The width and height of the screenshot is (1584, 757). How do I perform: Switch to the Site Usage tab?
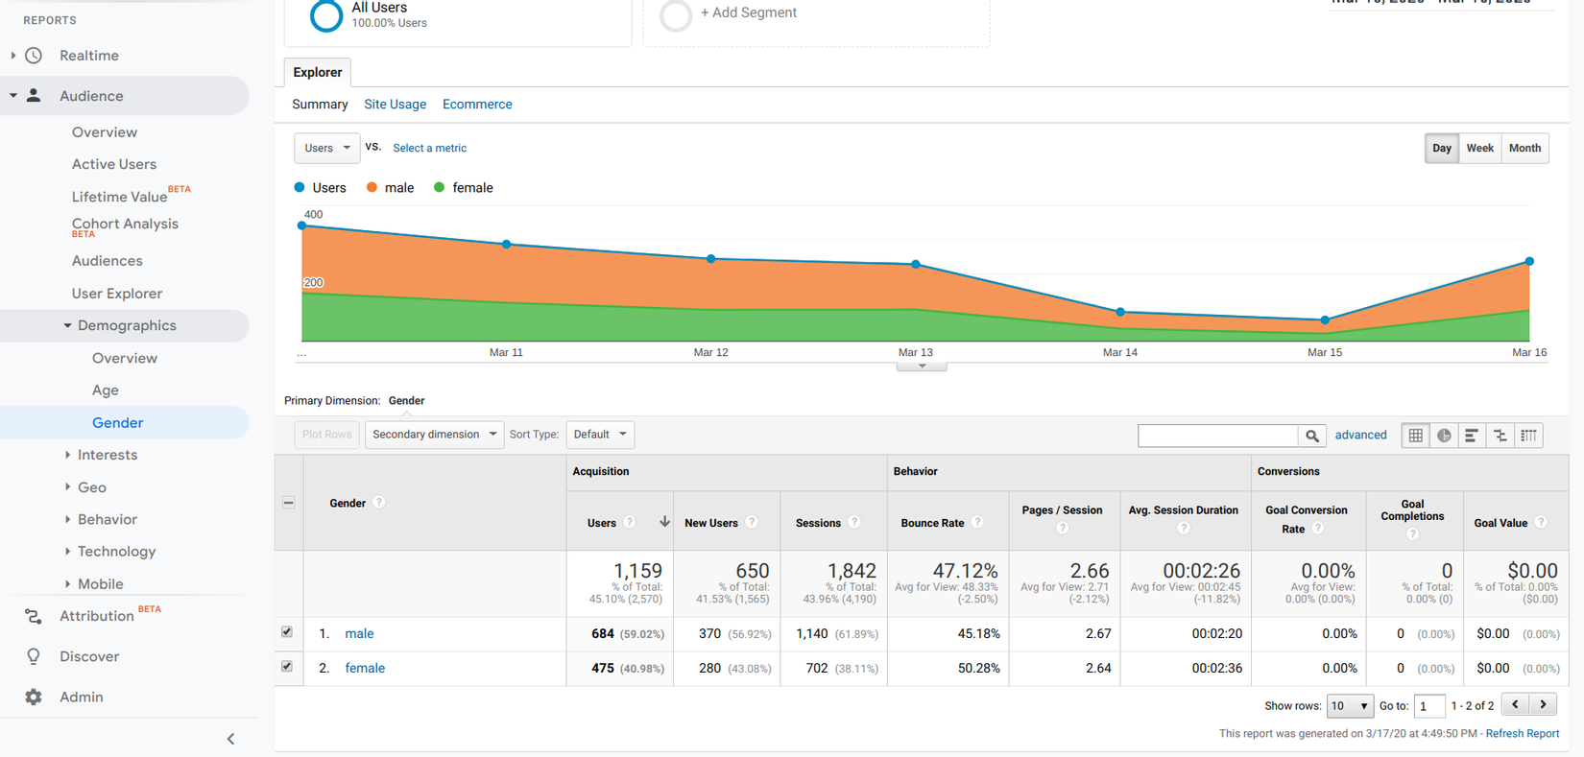pyautogui.click(x=395, y=105)
